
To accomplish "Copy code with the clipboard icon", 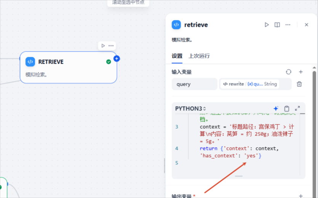I will (286, 109).
